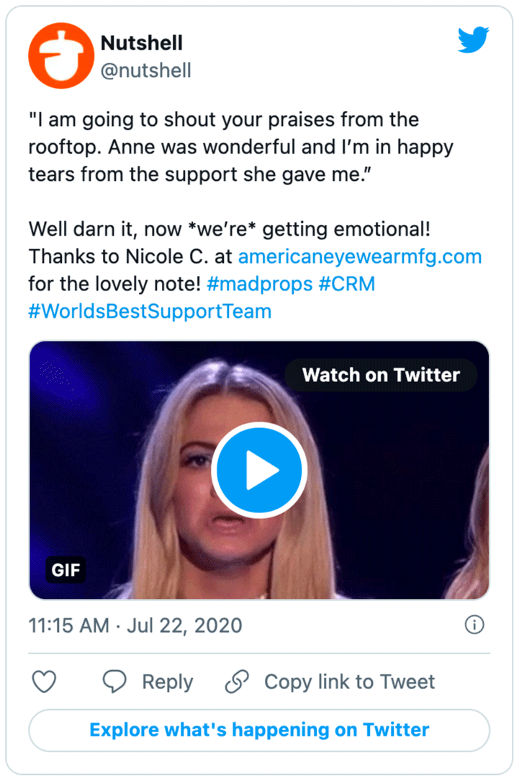519x784 pixels.
Task: Open the info icon near the timestamp
Action: pos(475,625)
